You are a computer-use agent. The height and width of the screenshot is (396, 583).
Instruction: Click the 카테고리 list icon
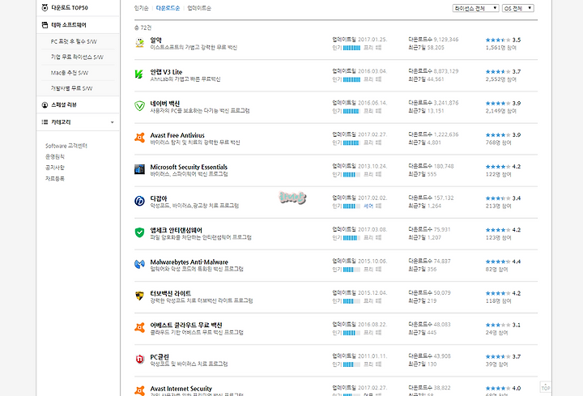point(45,122)
